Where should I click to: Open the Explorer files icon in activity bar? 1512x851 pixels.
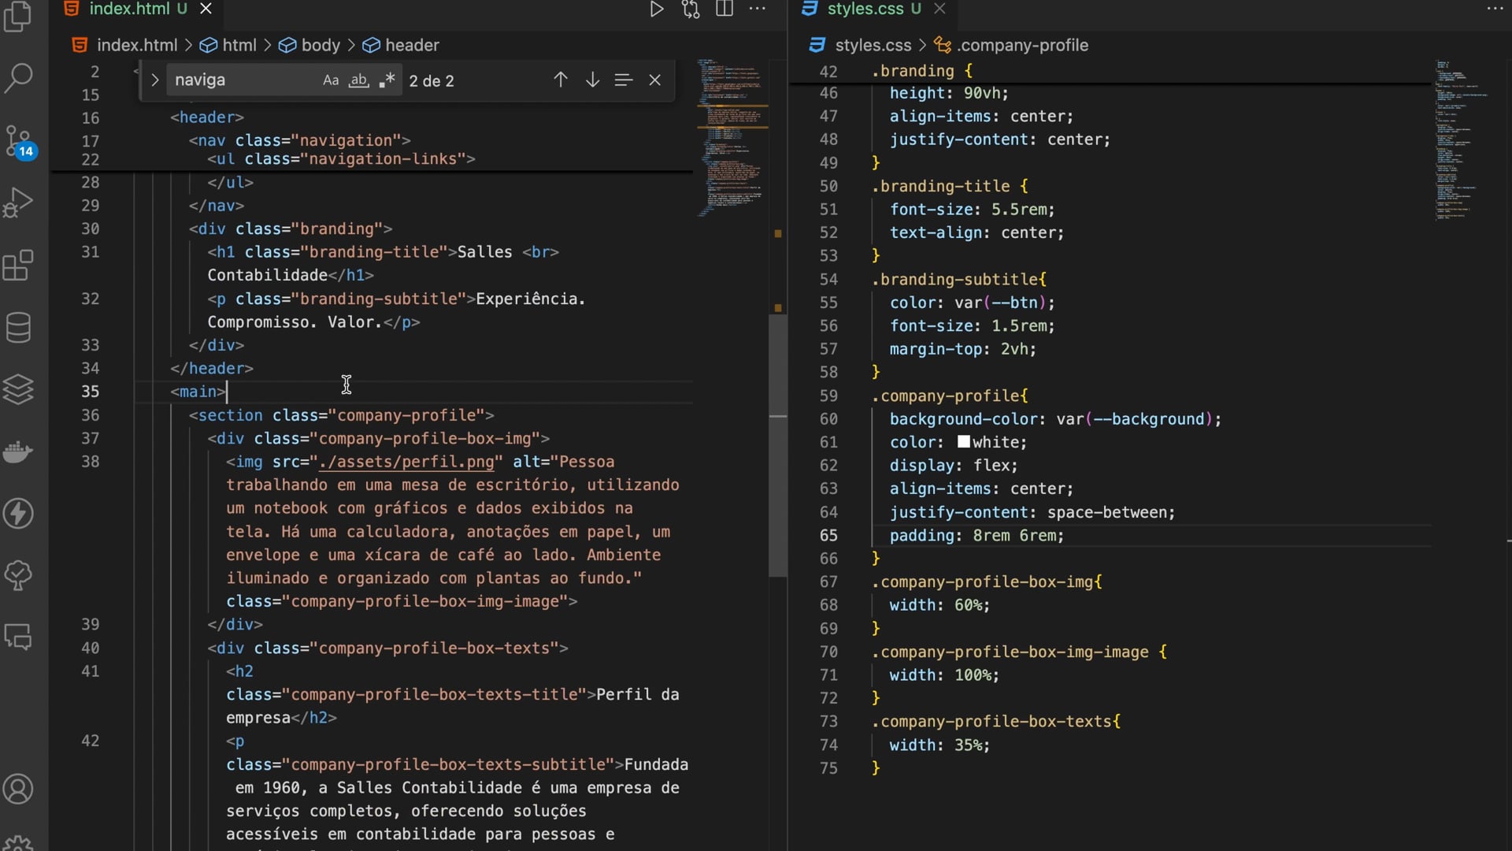point(18,16)
